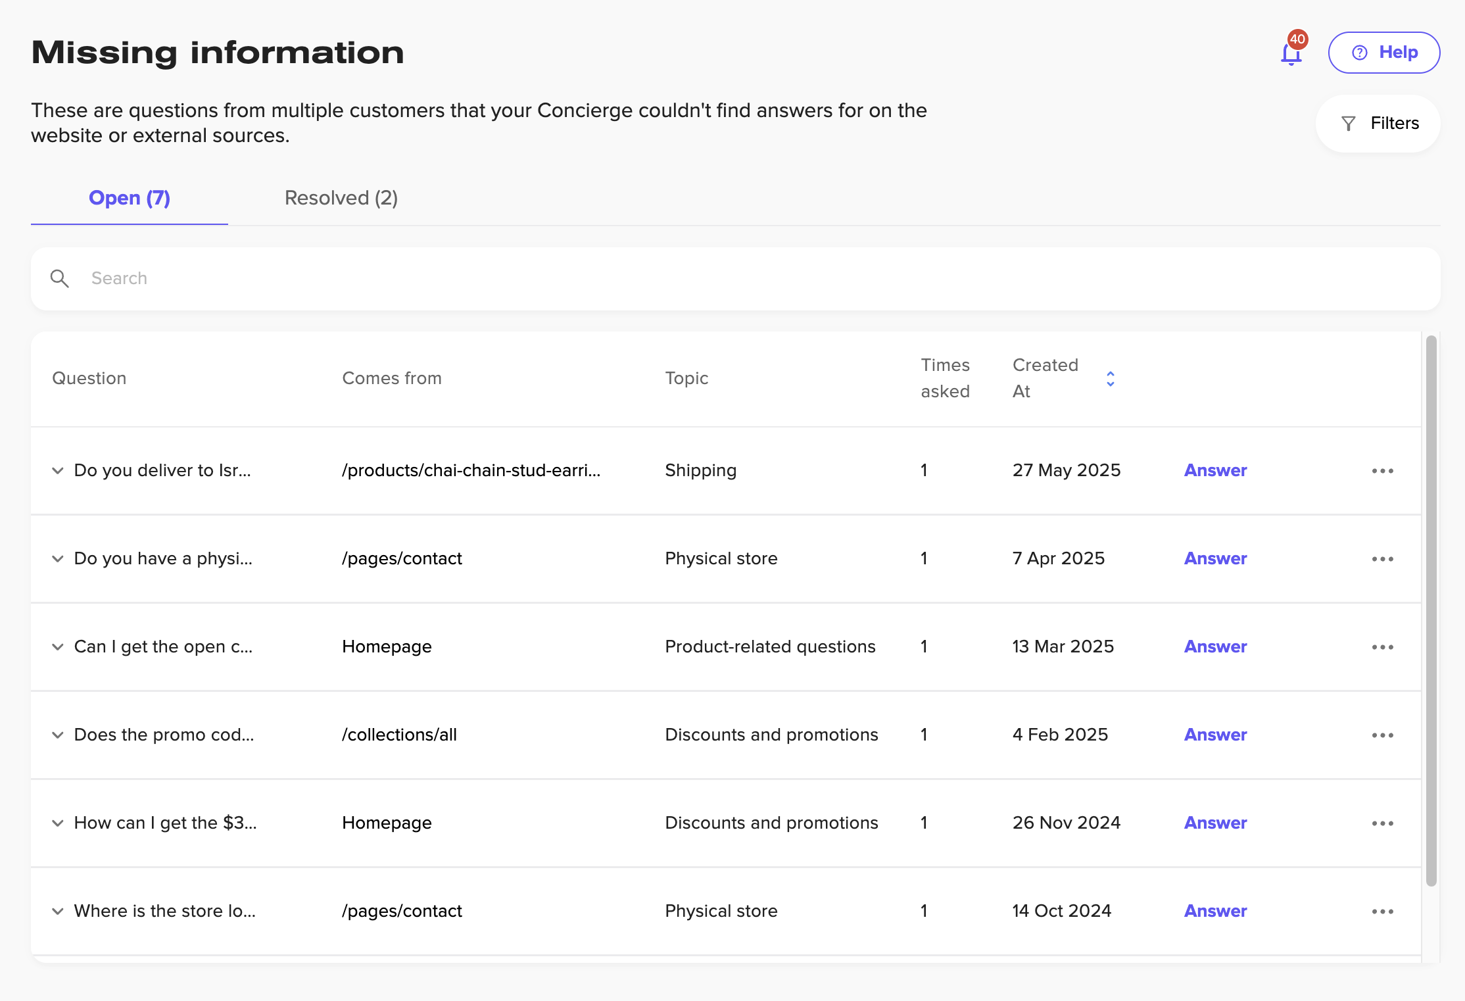Click Answer on the store location question
Screen dimensions: 1465x1001
tap(1214, 911)
